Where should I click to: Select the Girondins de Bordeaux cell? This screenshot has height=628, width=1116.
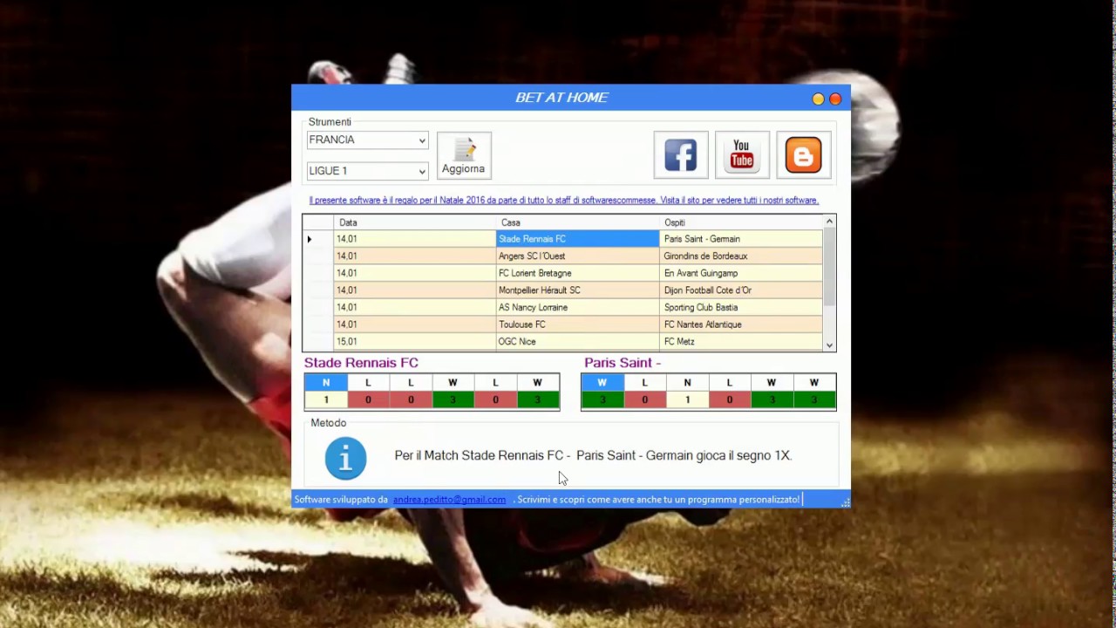(x=741, y=256)
